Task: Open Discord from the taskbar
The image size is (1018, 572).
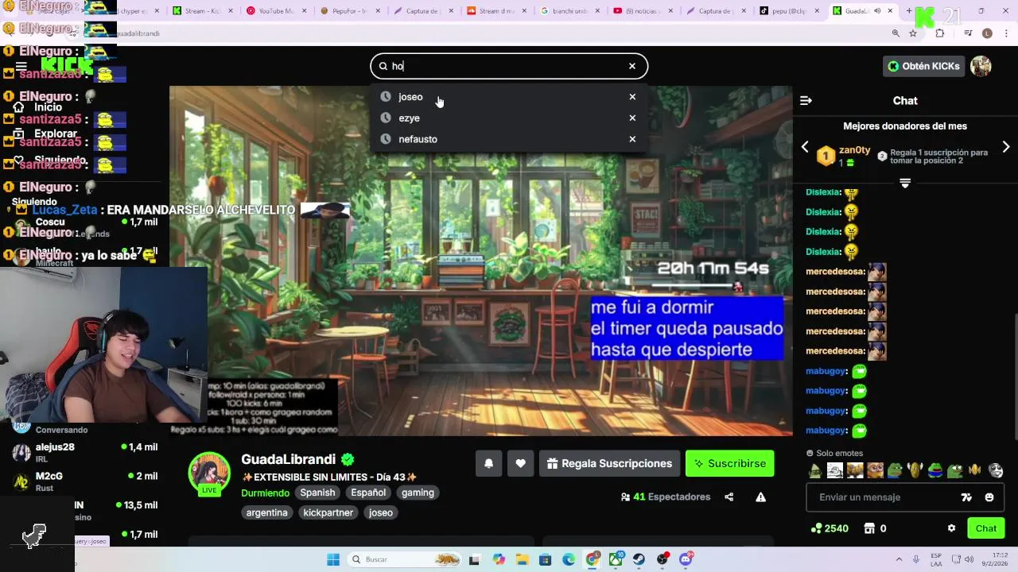Action: (x=686, y=559)
